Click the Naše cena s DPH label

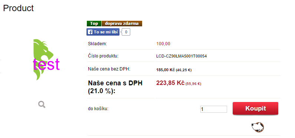coord(115,87)
